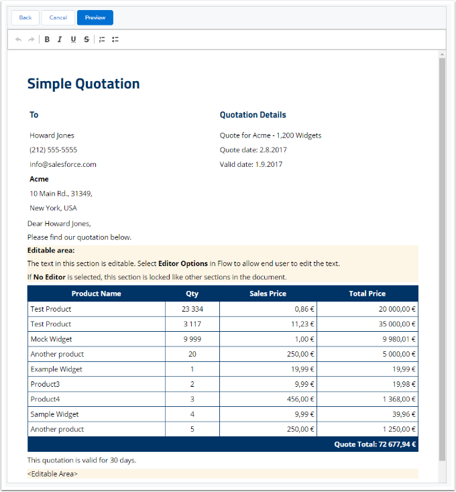
Task: Click the vertical scrollbar thumb
Action: pos(441,255)
